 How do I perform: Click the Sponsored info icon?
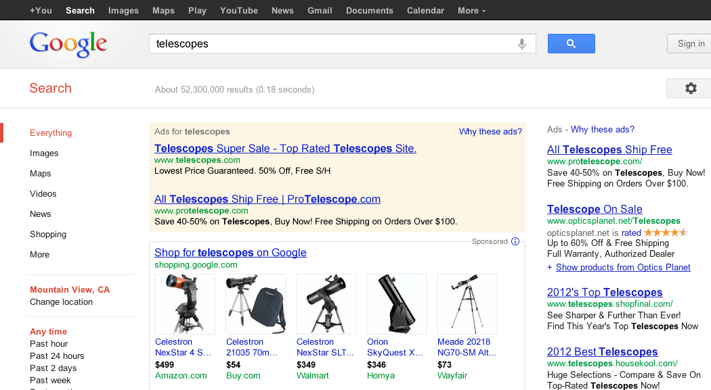point(515,241)
